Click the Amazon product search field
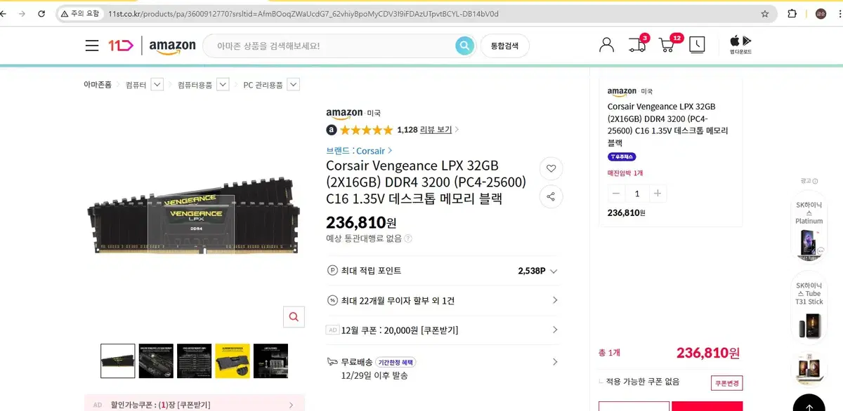 [x=330, y=46]
